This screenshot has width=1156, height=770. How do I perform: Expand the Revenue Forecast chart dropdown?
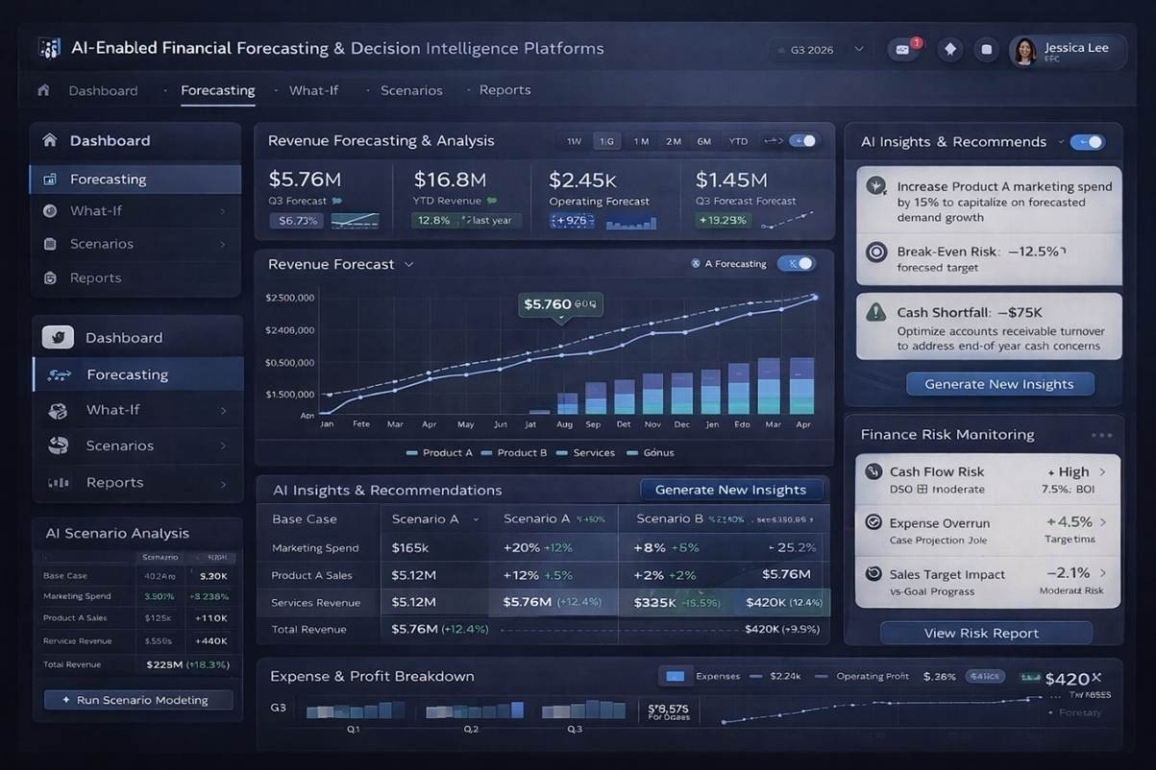click(x=409, y=264)
